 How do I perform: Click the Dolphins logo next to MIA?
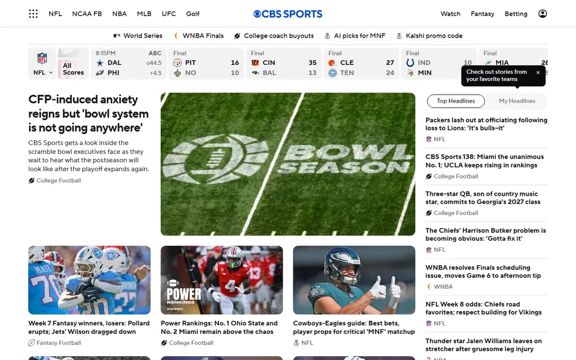pos(488,63)
